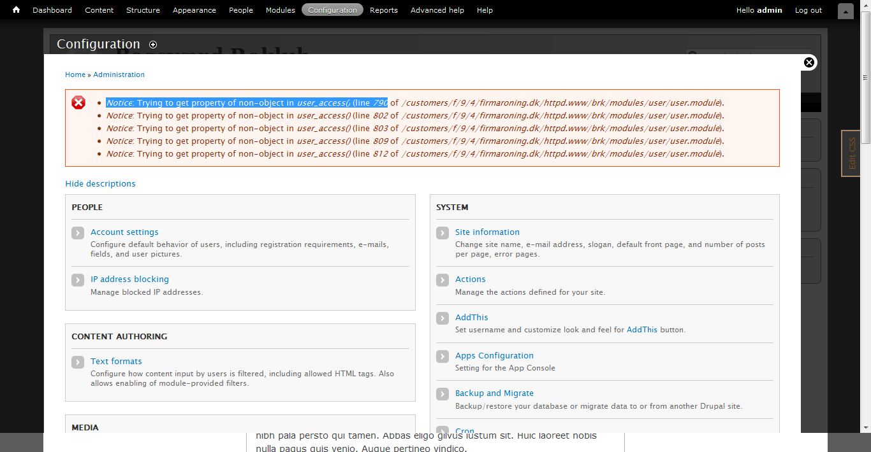Click highlighted notice mentioning line 790

pyautogui.click(x=415, y=103)
